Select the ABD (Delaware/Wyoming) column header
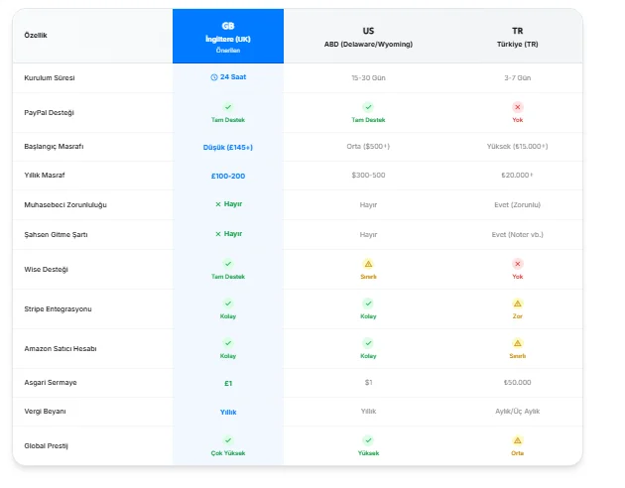 pos(368,37)
